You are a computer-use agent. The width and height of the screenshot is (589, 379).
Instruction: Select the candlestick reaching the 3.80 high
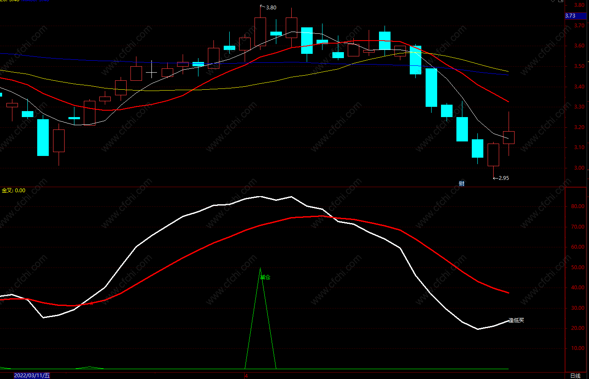click(260, 31)
